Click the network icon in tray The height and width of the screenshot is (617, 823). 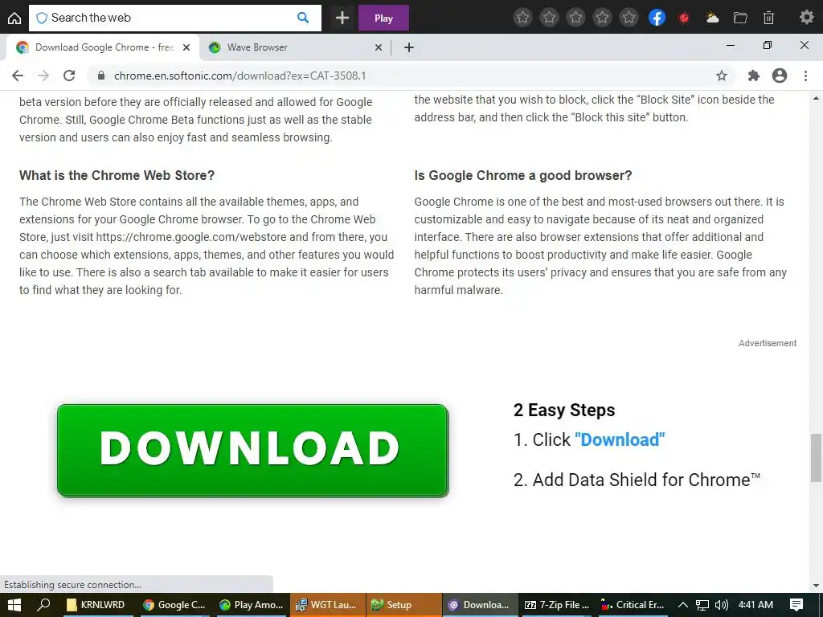tap(702, 605)
